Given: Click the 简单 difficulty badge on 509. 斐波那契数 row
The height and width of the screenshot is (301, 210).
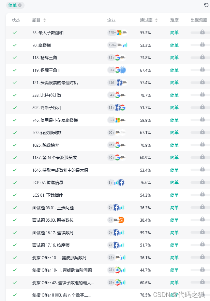Looking at the screenshot, I should pyautogui.click(x=174, y=132).
